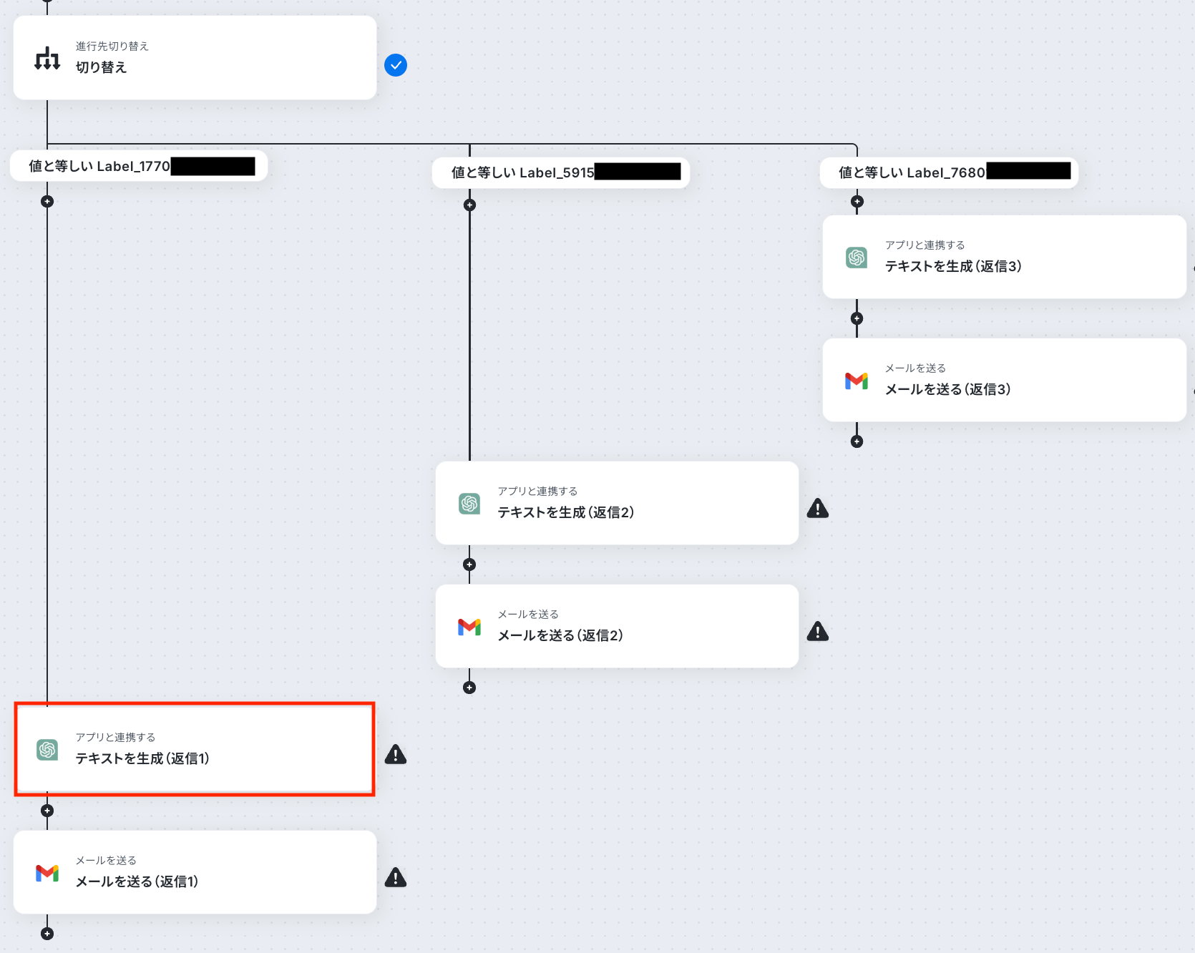The image size is (1195, 953).
Task: Click ChatGPT icon in テキストを生成(返信1)
Action: [47, 749]
